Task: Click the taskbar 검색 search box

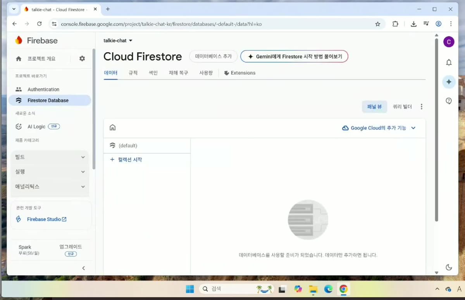Action: coord(236,289)
